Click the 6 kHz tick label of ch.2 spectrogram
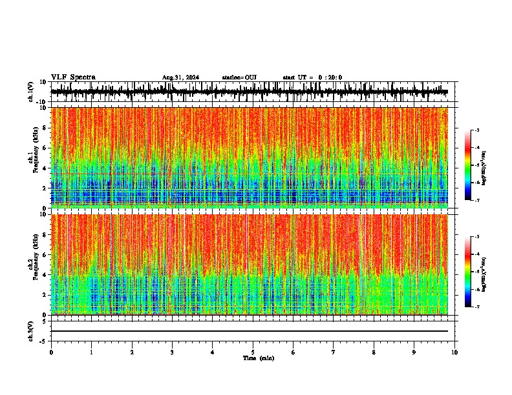The image size is (512, 395). coord(45,255)
